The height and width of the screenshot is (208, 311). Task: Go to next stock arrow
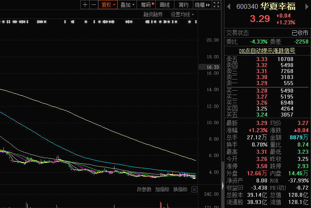pyautogui.click(x=307, y=6)
